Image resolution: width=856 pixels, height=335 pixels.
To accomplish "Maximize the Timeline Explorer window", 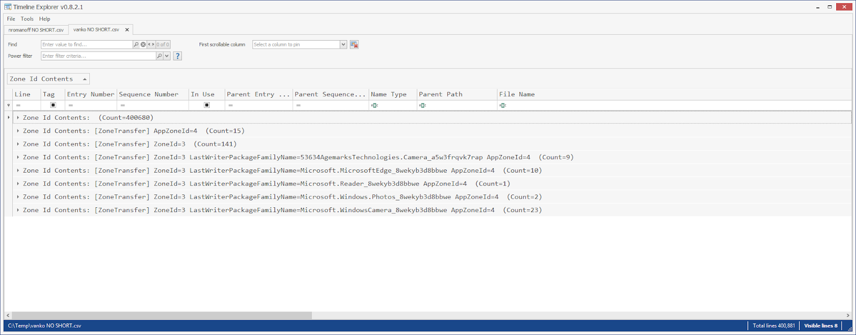I will pyautogui.click(x=830, y=7).
